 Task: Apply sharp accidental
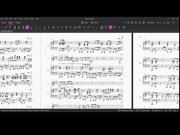point(66,27)
